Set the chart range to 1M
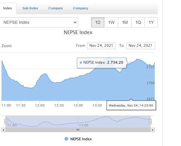The height and width of the screenshot is (146, 181). [x=125, y=23]
